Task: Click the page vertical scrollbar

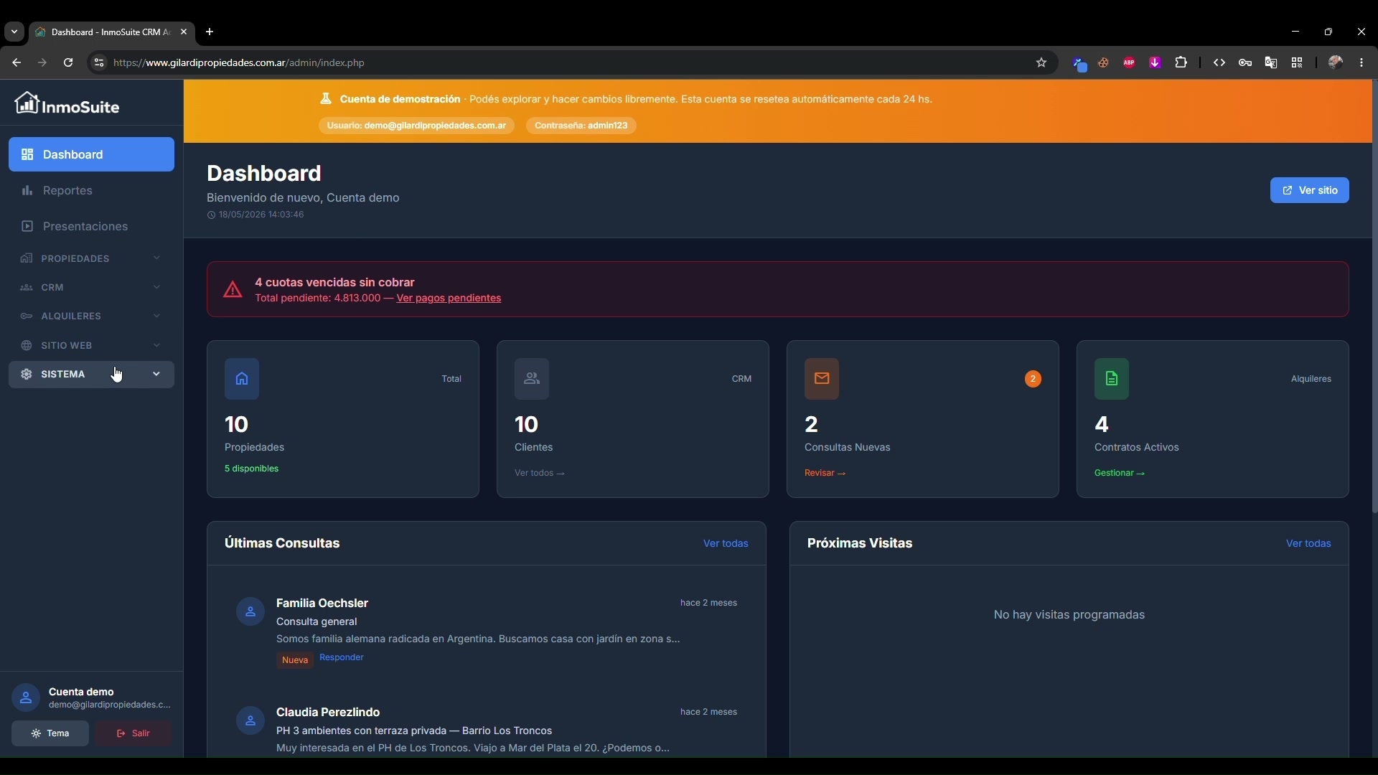Action: (1374, 296)
